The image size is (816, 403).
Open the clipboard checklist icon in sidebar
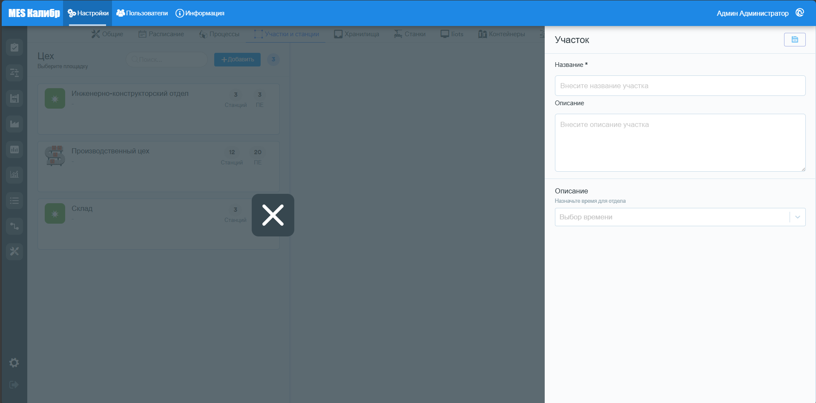click(x=14, y=47)
